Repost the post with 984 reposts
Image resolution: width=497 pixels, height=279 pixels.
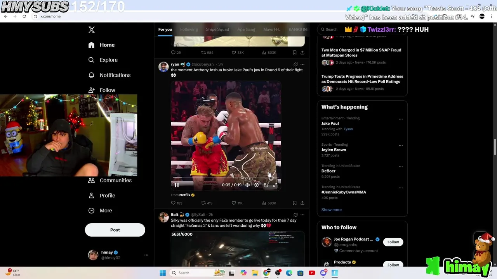pyautogui.click(x=207, y=52)
